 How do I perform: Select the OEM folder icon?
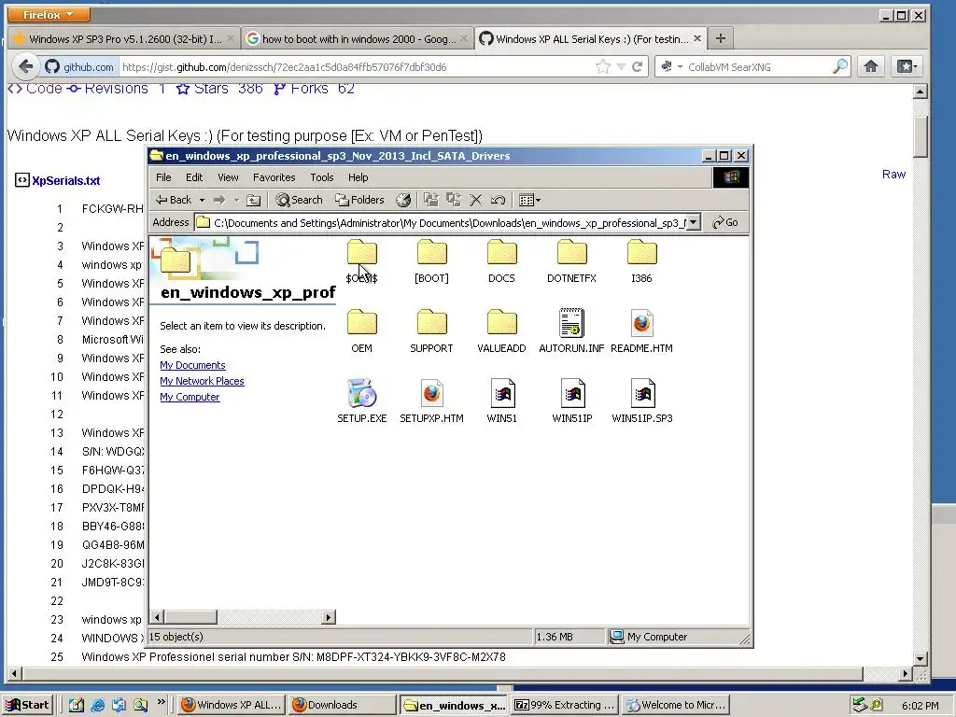pyautogui.click(x=361, y=322)
